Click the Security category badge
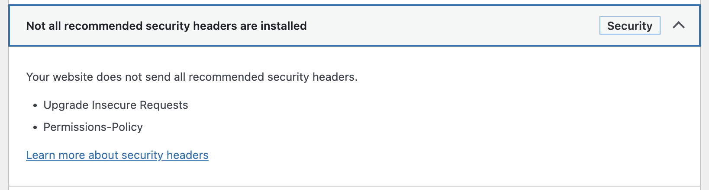709x190 pixels. click(x=630, y=25)
